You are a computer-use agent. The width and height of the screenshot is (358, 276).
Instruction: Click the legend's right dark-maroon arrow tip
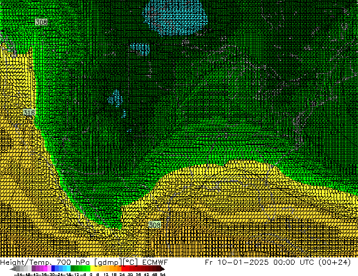[163, 269]
